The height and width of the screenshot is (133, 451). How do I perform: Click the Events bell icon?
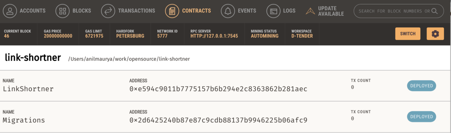pos(228,11)
